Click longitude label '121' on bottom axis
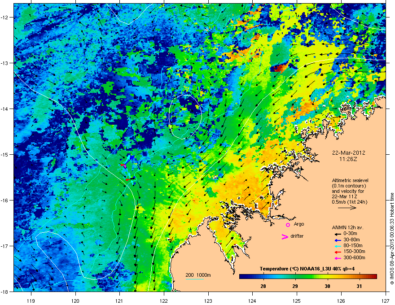 (x=119, y=301)
